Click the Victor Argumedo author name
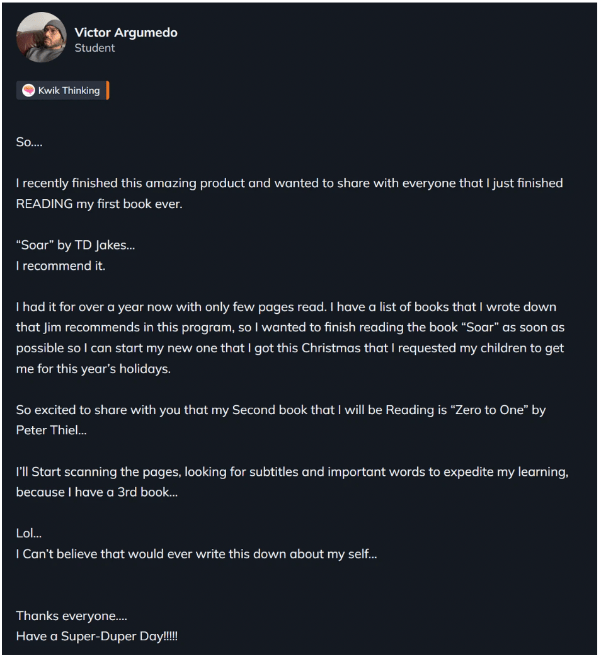Screen dimensions: 601x663 126,33
